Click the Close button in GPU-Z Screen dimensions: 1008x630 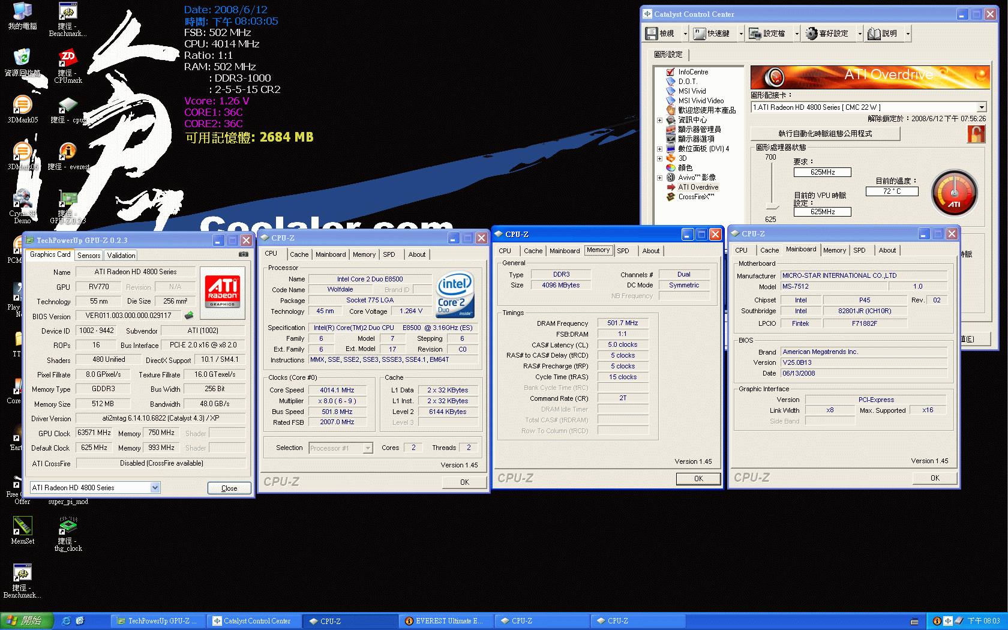point(229,488)
